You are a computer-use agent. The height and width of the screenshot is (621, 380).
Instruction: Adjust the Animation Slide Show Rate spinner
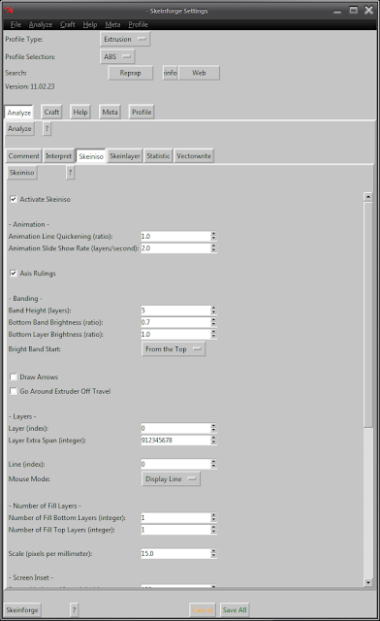click(x=213, y=248)
